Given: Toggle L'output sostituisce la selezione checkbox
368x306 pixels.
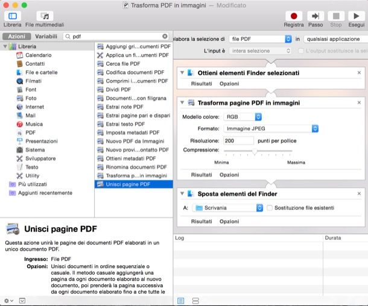Looking at the screenshot, I should (x=300, y=51).
